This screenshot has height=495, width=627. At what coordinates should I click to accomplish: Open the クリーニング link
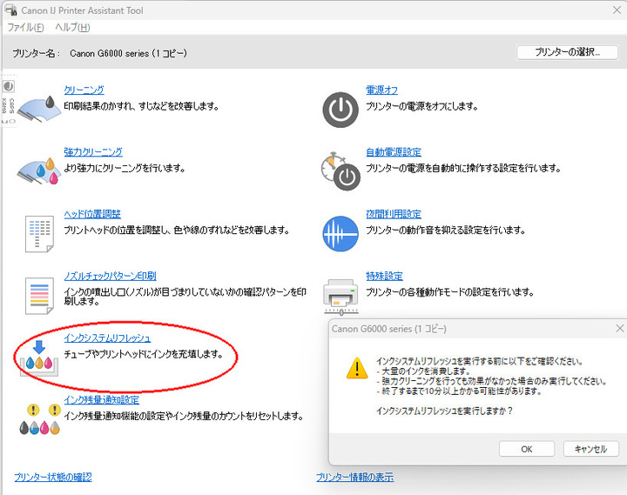click(84, 90)
